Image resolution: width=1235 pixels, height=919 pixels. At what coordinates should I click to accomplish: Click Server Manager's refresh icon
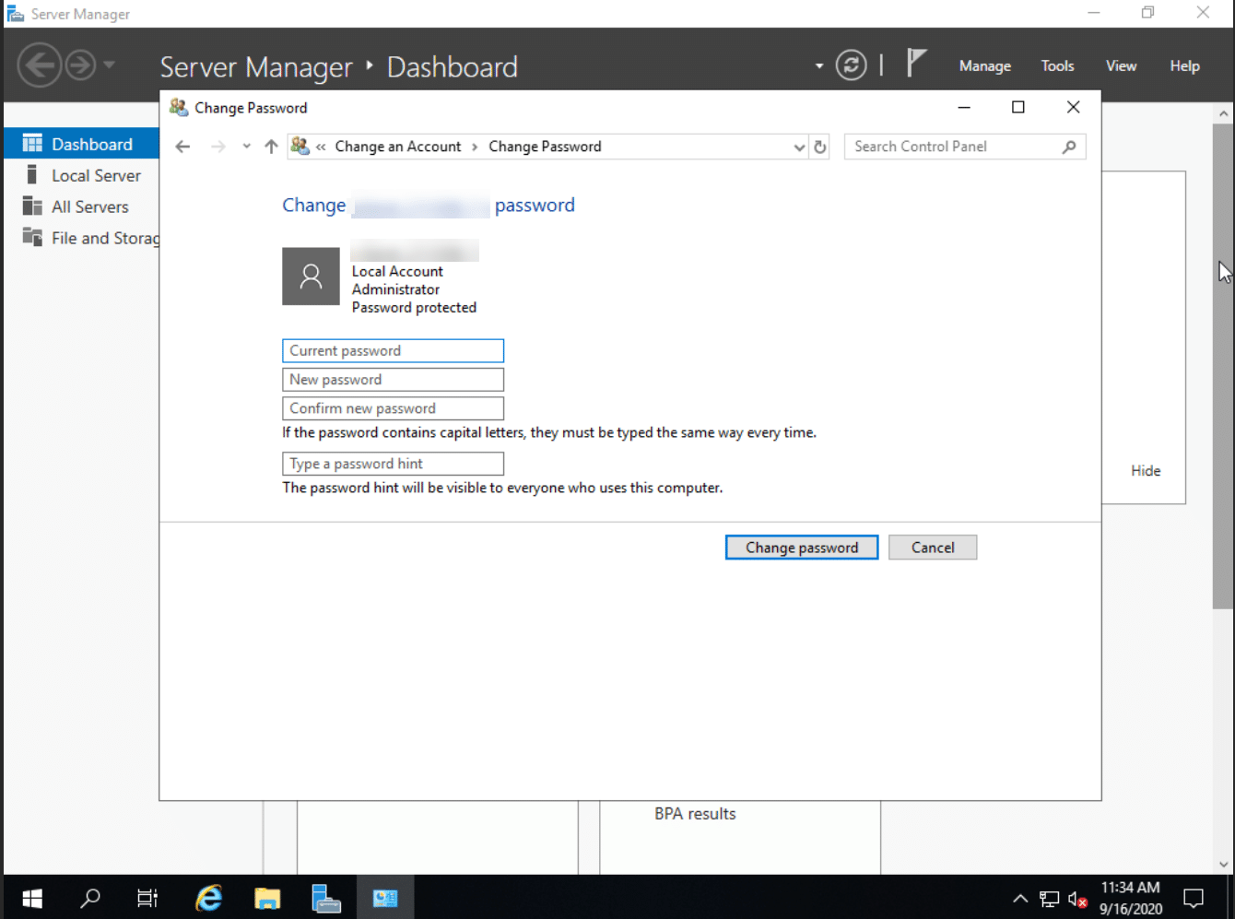[x=851, y=65]
